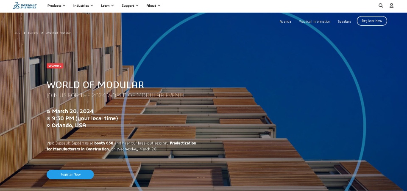The height and width of the screenshot is (191, 407).
Task: Open the Events breadcrumb link
Action: [33, 33]
